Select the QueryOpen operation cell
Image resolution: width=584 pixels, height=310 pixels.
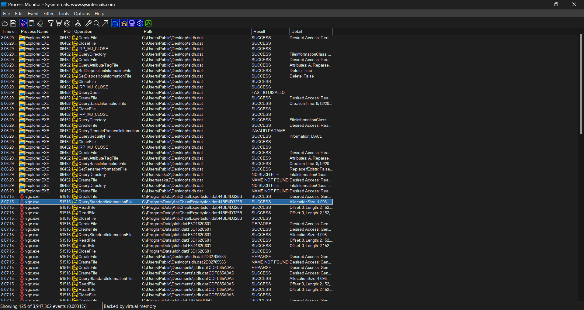(x=89, y=93)
